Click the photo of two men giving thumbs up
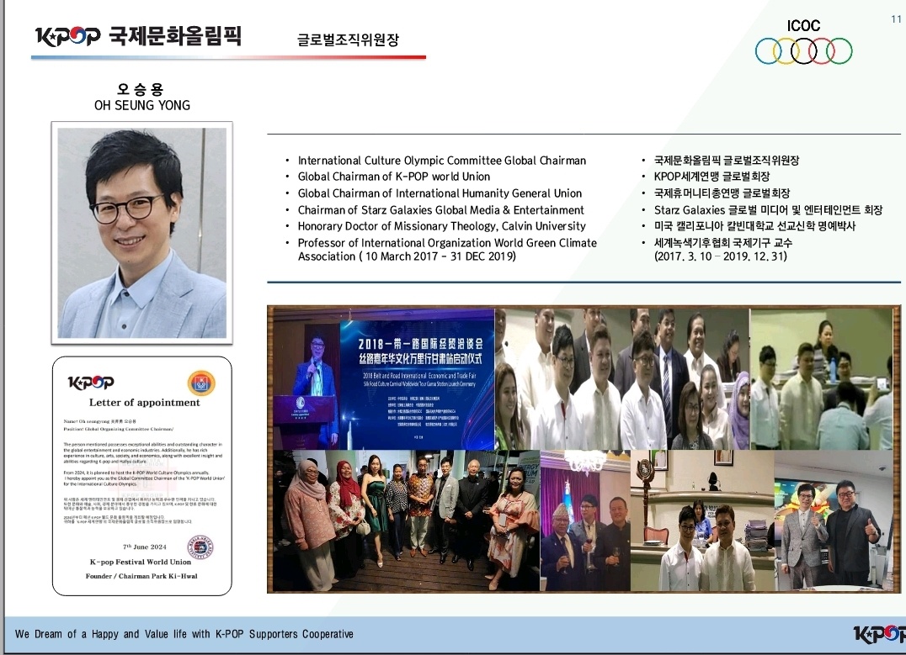906x655 pixels. pos(835,521)
